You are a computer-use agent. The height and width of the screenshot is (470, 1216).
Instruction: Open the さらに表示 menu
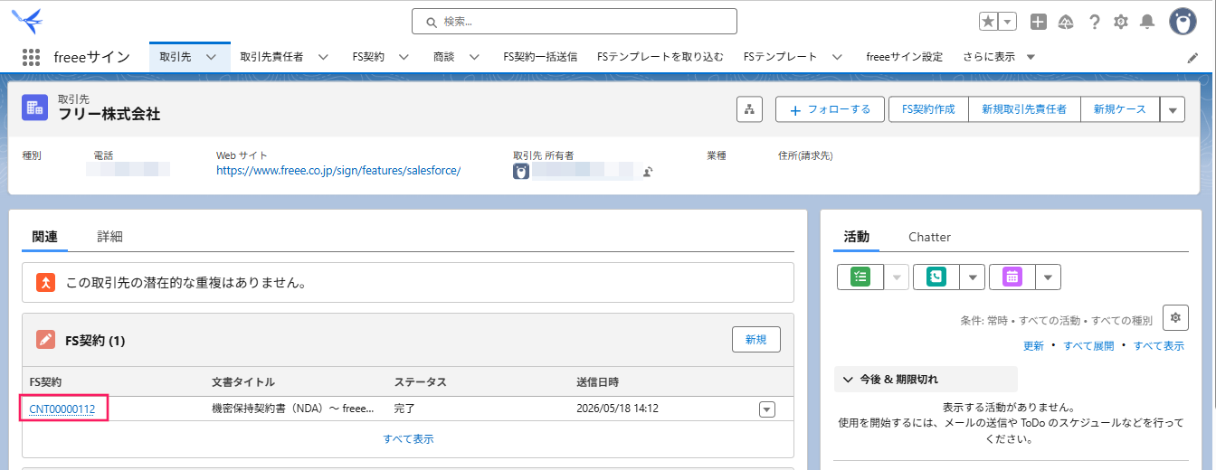tap(999, 57)
